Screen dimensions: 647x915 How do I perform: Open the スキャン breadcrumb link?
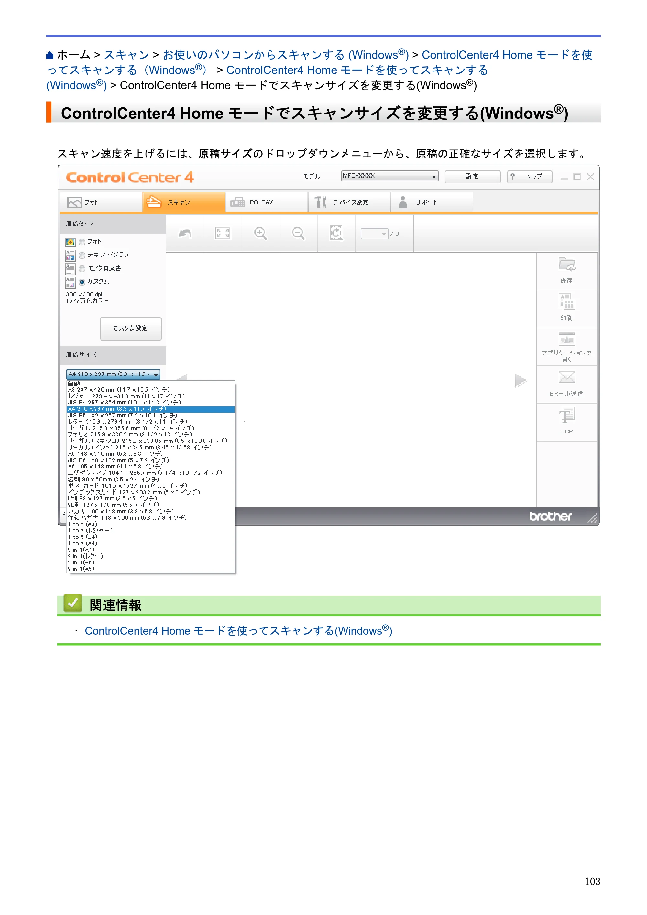(127, 55)
